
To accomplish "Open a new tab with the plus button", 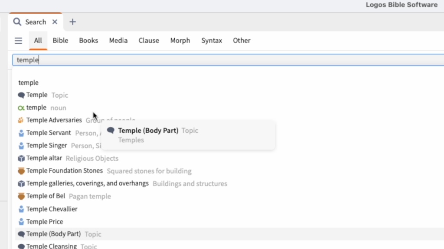I will tap(72, 22).
